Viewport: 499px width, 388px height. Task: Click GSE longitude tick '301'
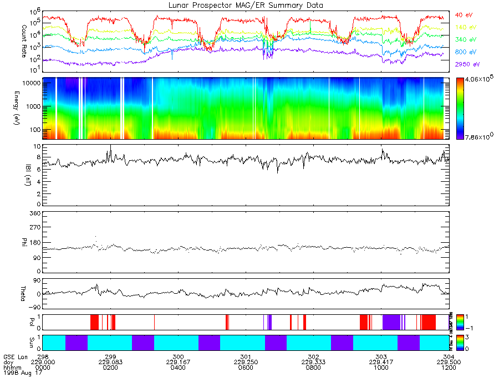246,357
